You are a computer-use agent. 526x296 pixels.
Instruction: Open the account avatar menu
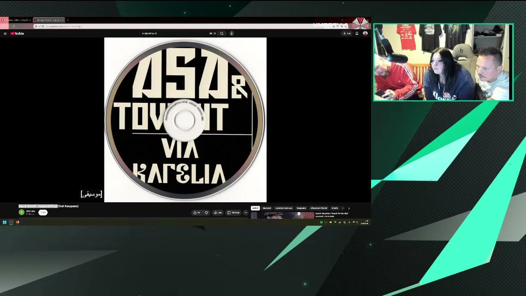click(365, 33)
